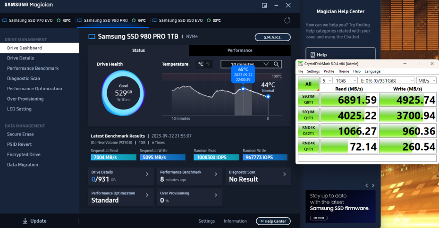The image size is (439, 228).
Task: Show next Help Center banner with right arrow
Action: [373, 186]
